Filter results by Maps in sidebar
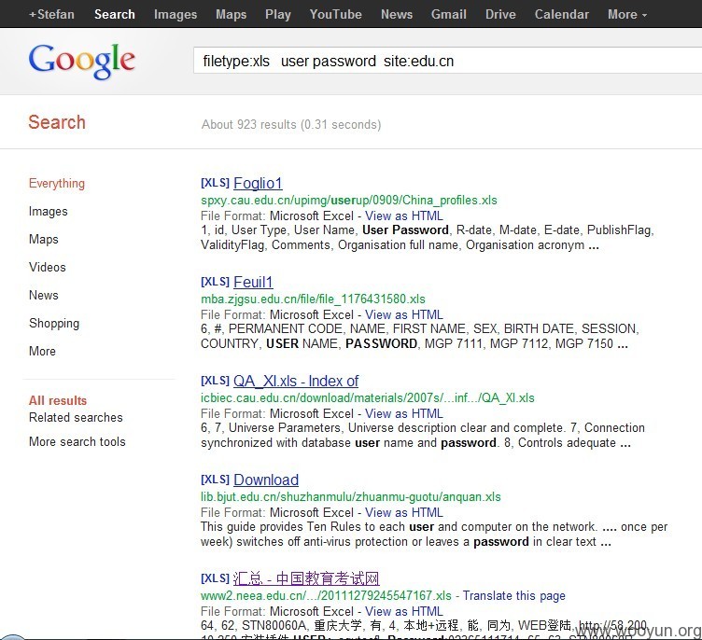The height and width of the screenshot is (640, 702). (44, 240)
